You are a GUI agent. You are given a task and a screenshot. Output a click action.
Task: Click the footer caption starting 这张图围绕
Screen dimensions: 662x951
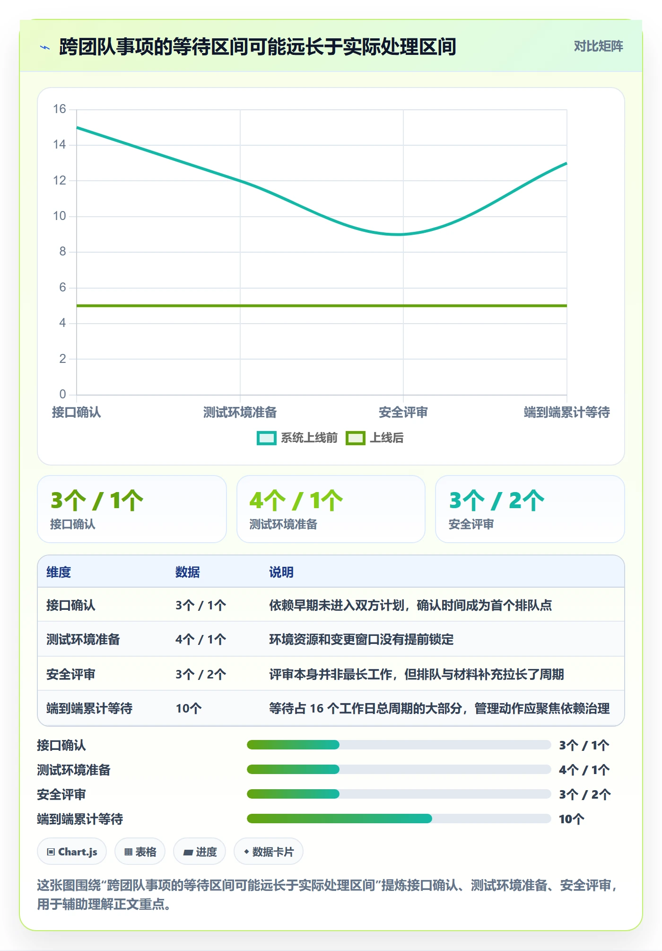coord(328,895)
